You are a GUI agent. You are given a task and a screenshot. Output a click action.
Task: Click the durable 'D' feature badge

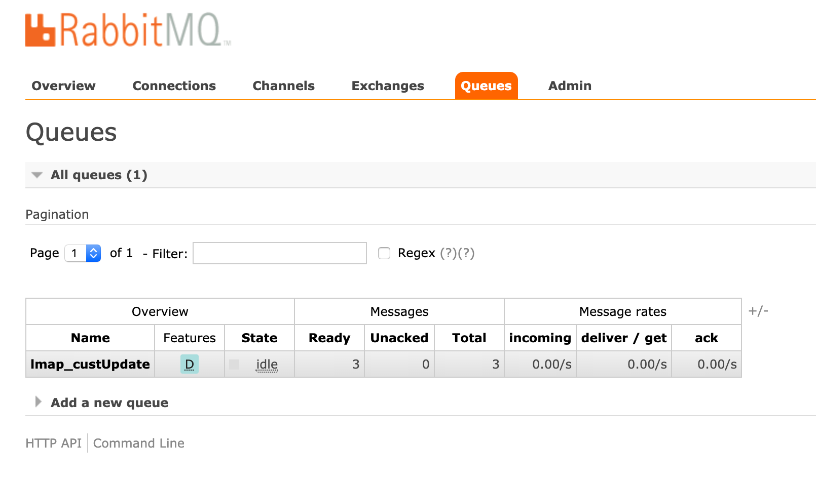pyautogui.click(x=189, y=365)
